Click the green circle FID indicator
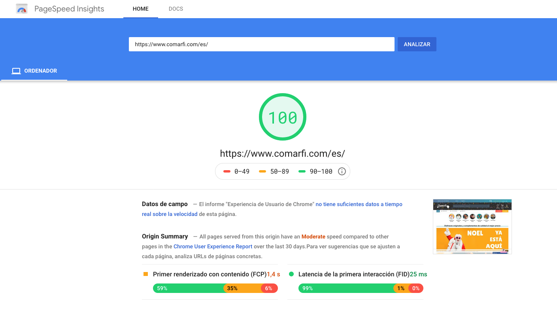This screenshot has height=319, width=557. pos(291,274)
